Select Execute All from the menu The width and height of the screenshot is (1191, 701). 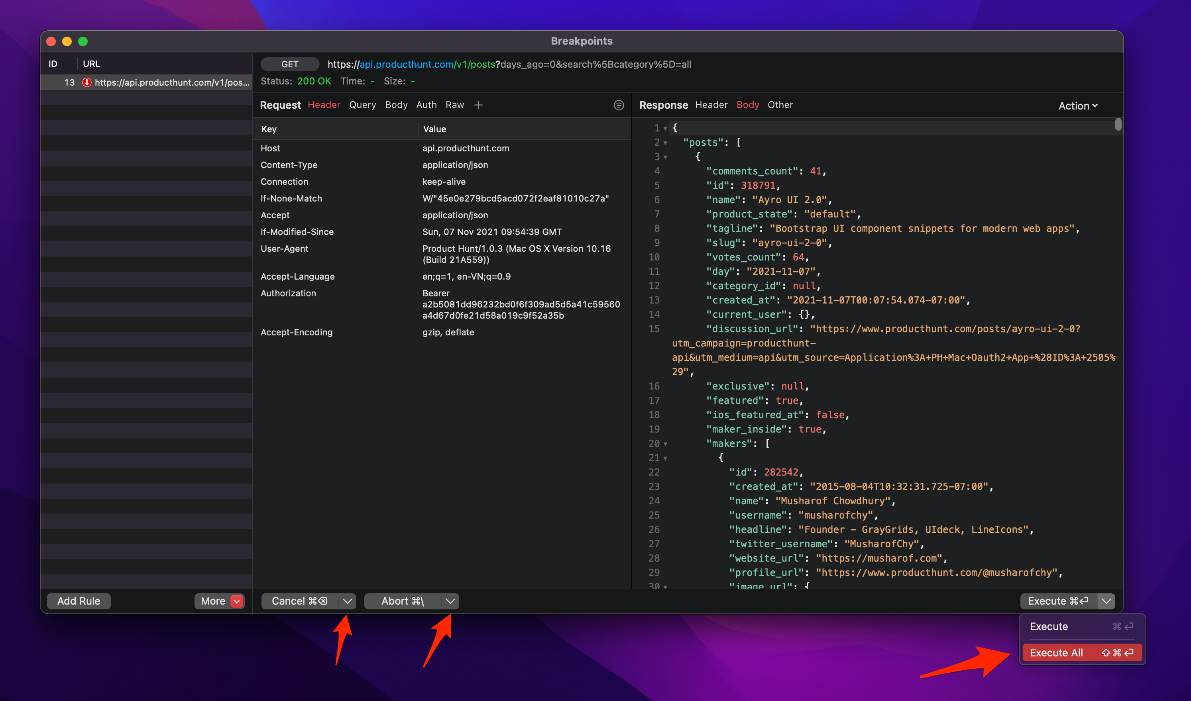(1056, 652)
